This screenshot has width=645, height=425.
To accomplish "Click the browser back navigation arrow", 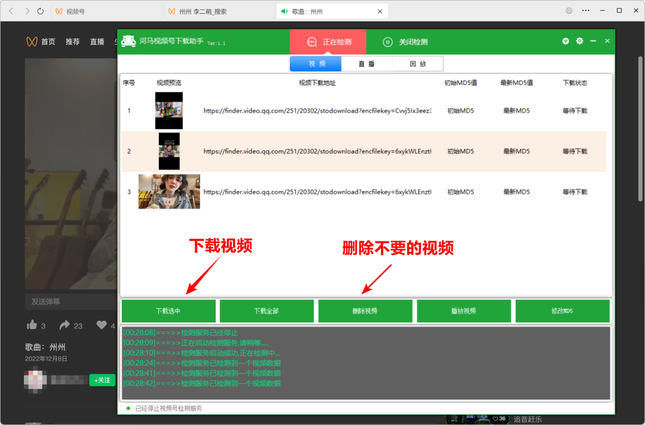I will click(x=11, y=10).
